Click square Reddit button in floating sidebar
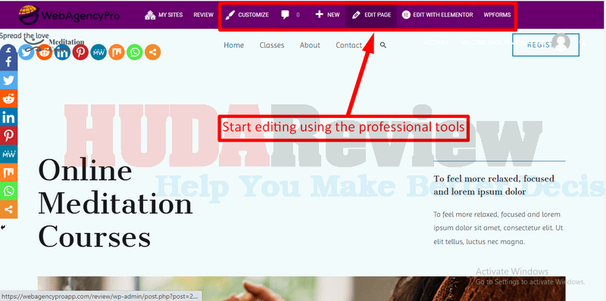The width and height of the screenshot is (606, 301). point(8,99)
